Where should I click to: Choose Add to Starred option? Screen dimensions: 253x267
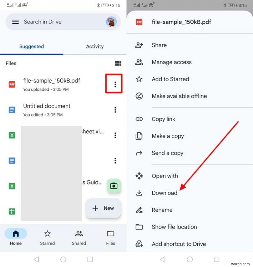pyautogui.click(x=190, y=79)
